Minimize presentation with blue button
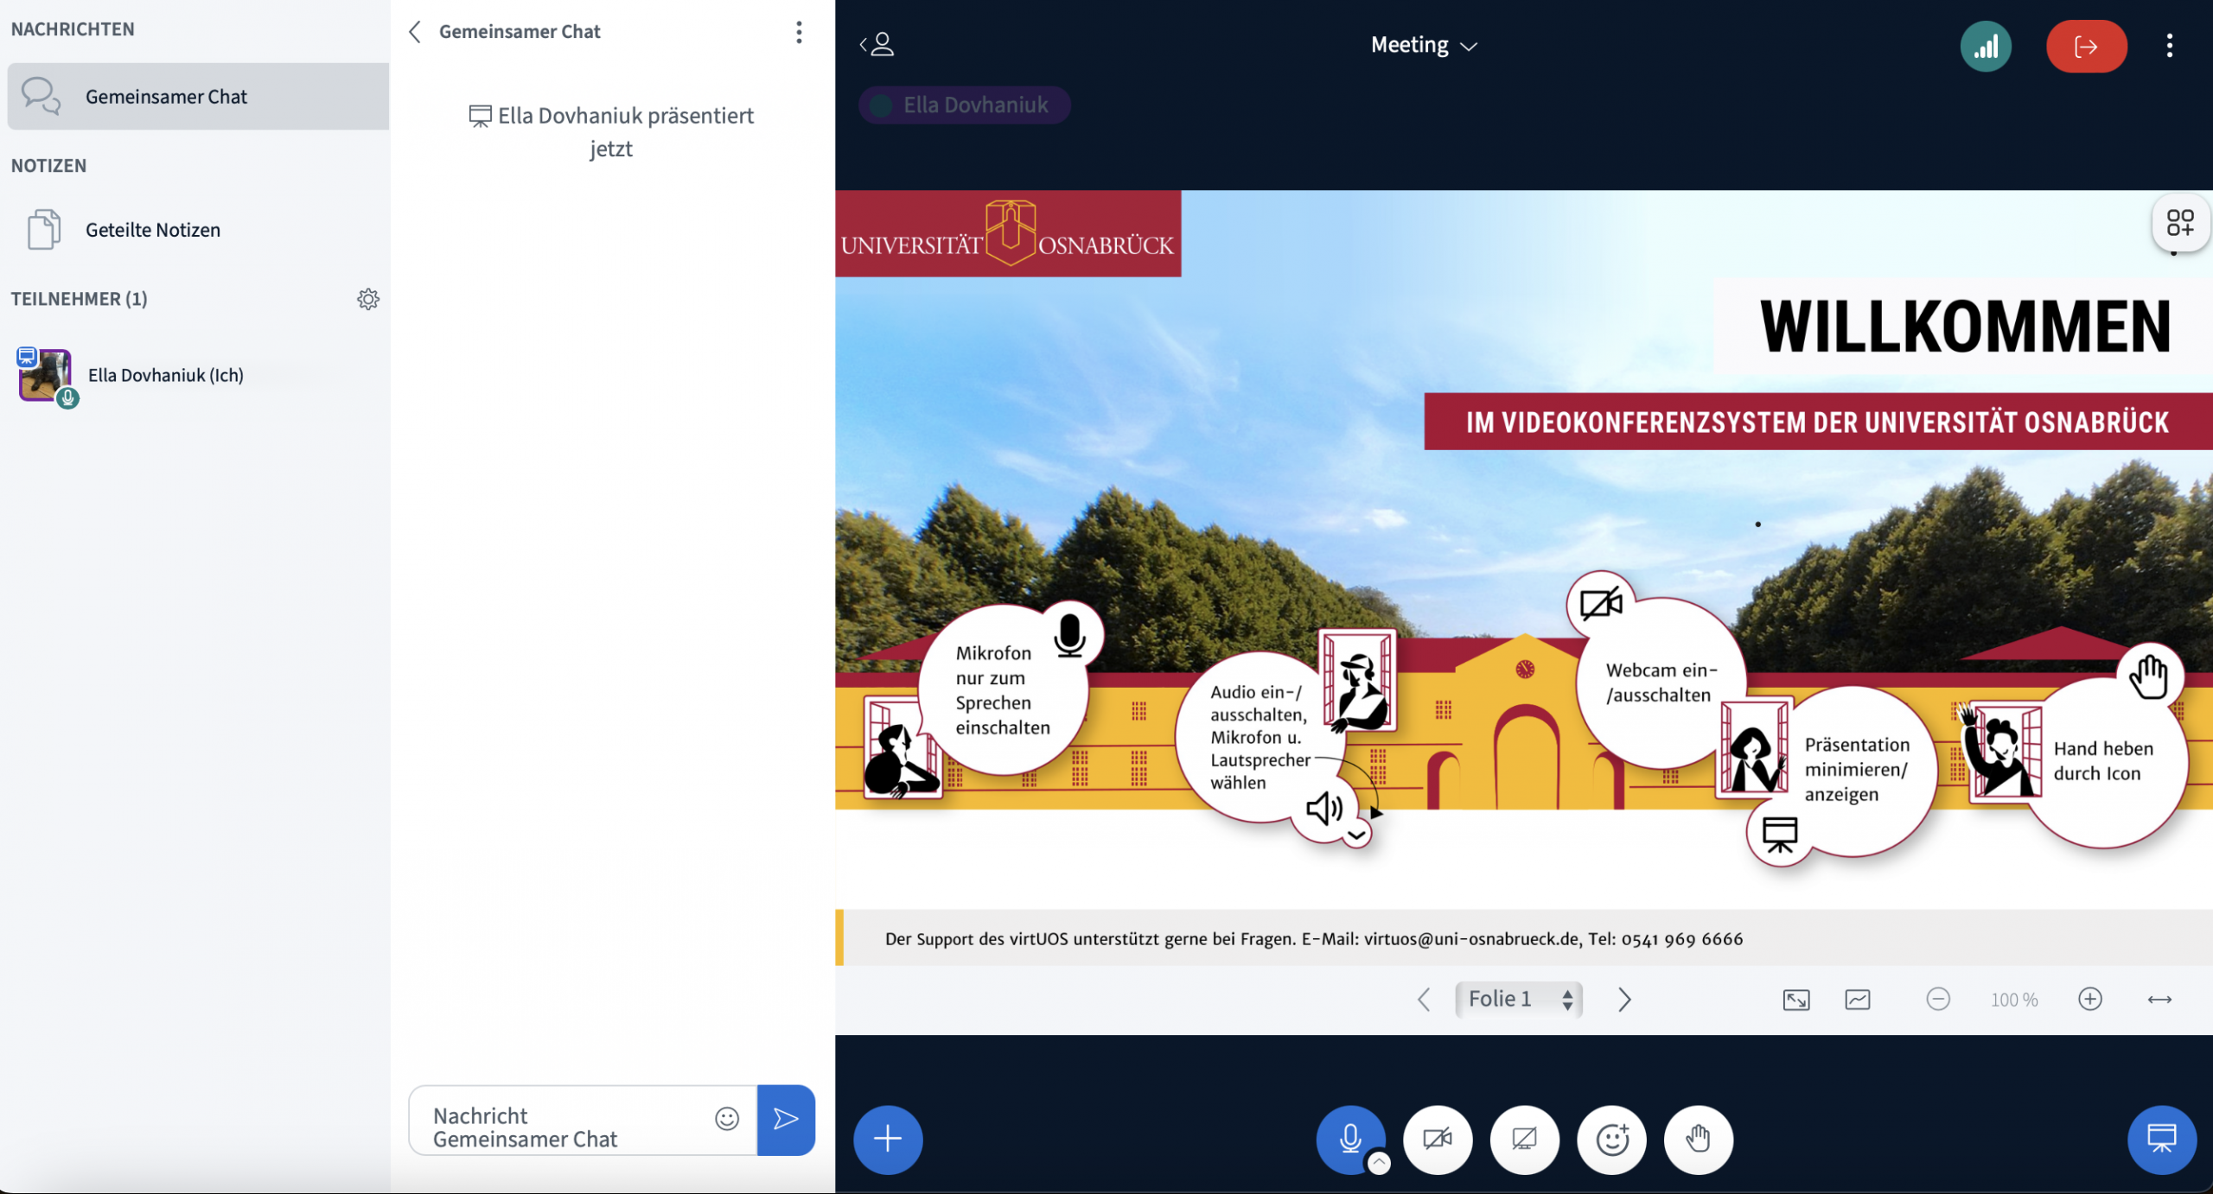 (2161, 1140)
